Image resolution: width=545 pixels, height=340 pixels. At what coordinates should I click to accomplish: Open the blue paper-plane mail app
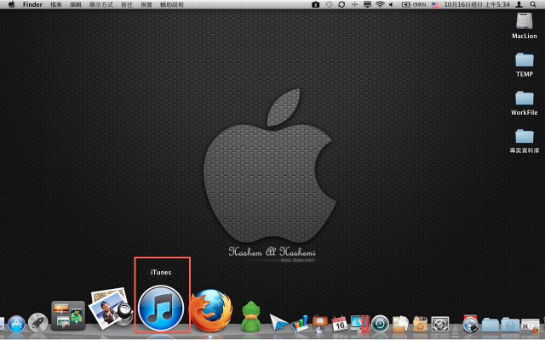278,322
